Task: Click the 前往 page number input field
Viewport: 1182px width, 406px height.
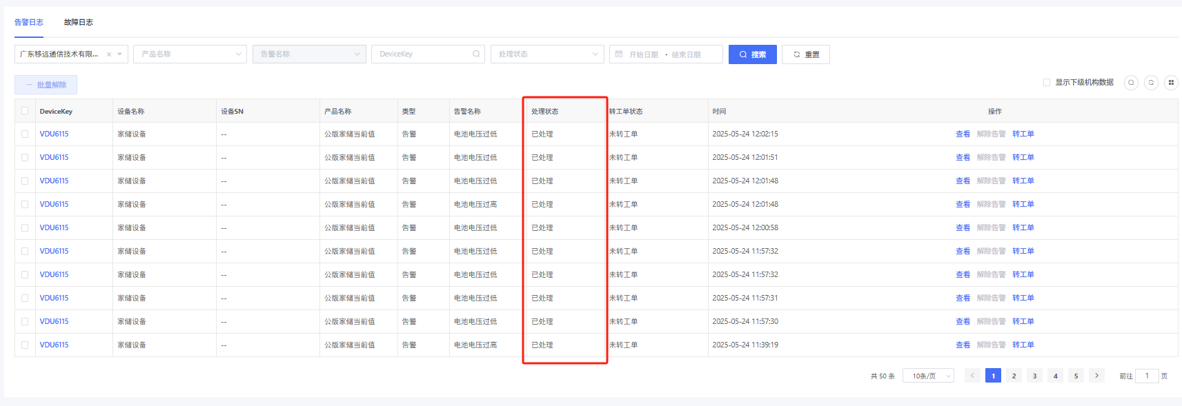Action: [x=1147, y=376]
